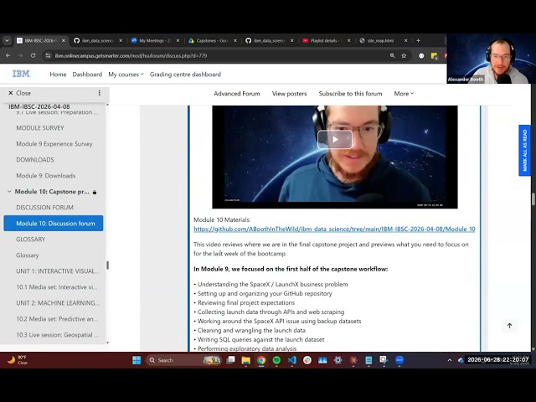Open 10.2 Media set: Predictive an... item
This screenshot has width=536, height=402.
[x=57, y=319]
